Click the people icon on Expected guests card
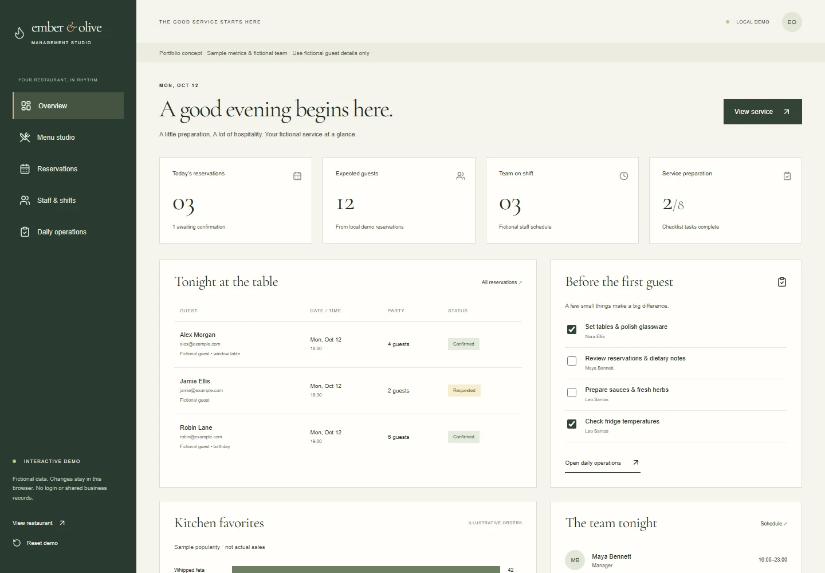The image size is (825, 573). (461, 176)
